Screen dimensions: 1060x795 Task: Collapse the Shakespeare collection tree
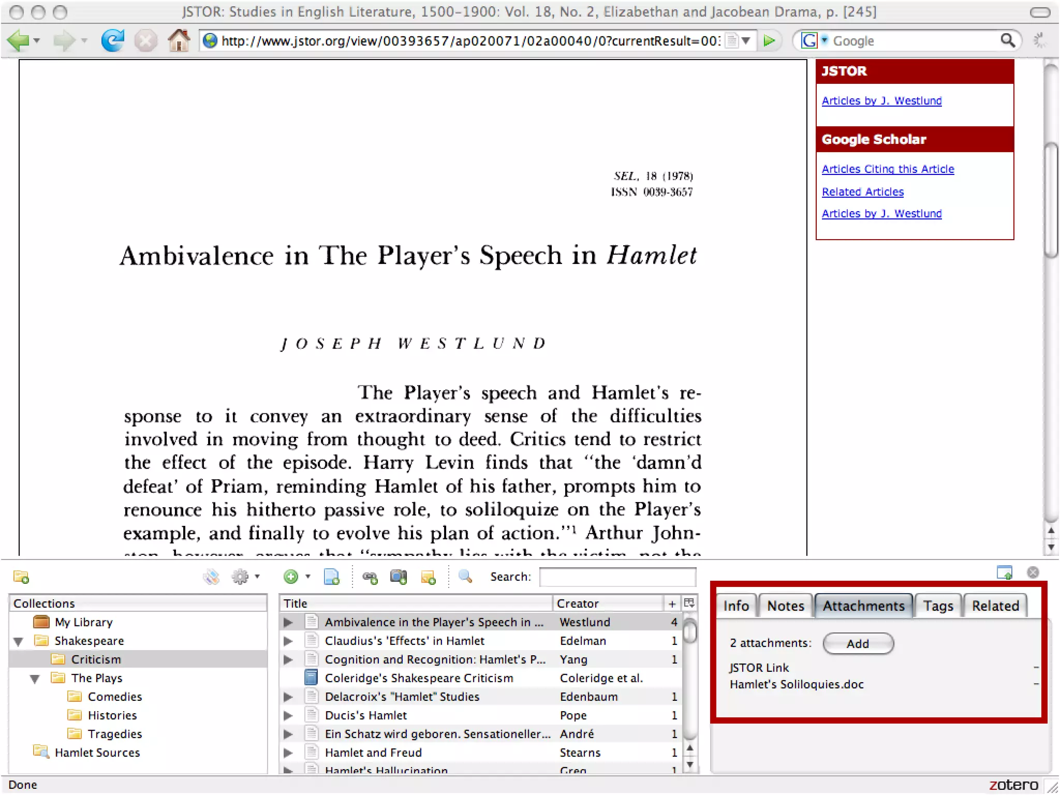19,641
